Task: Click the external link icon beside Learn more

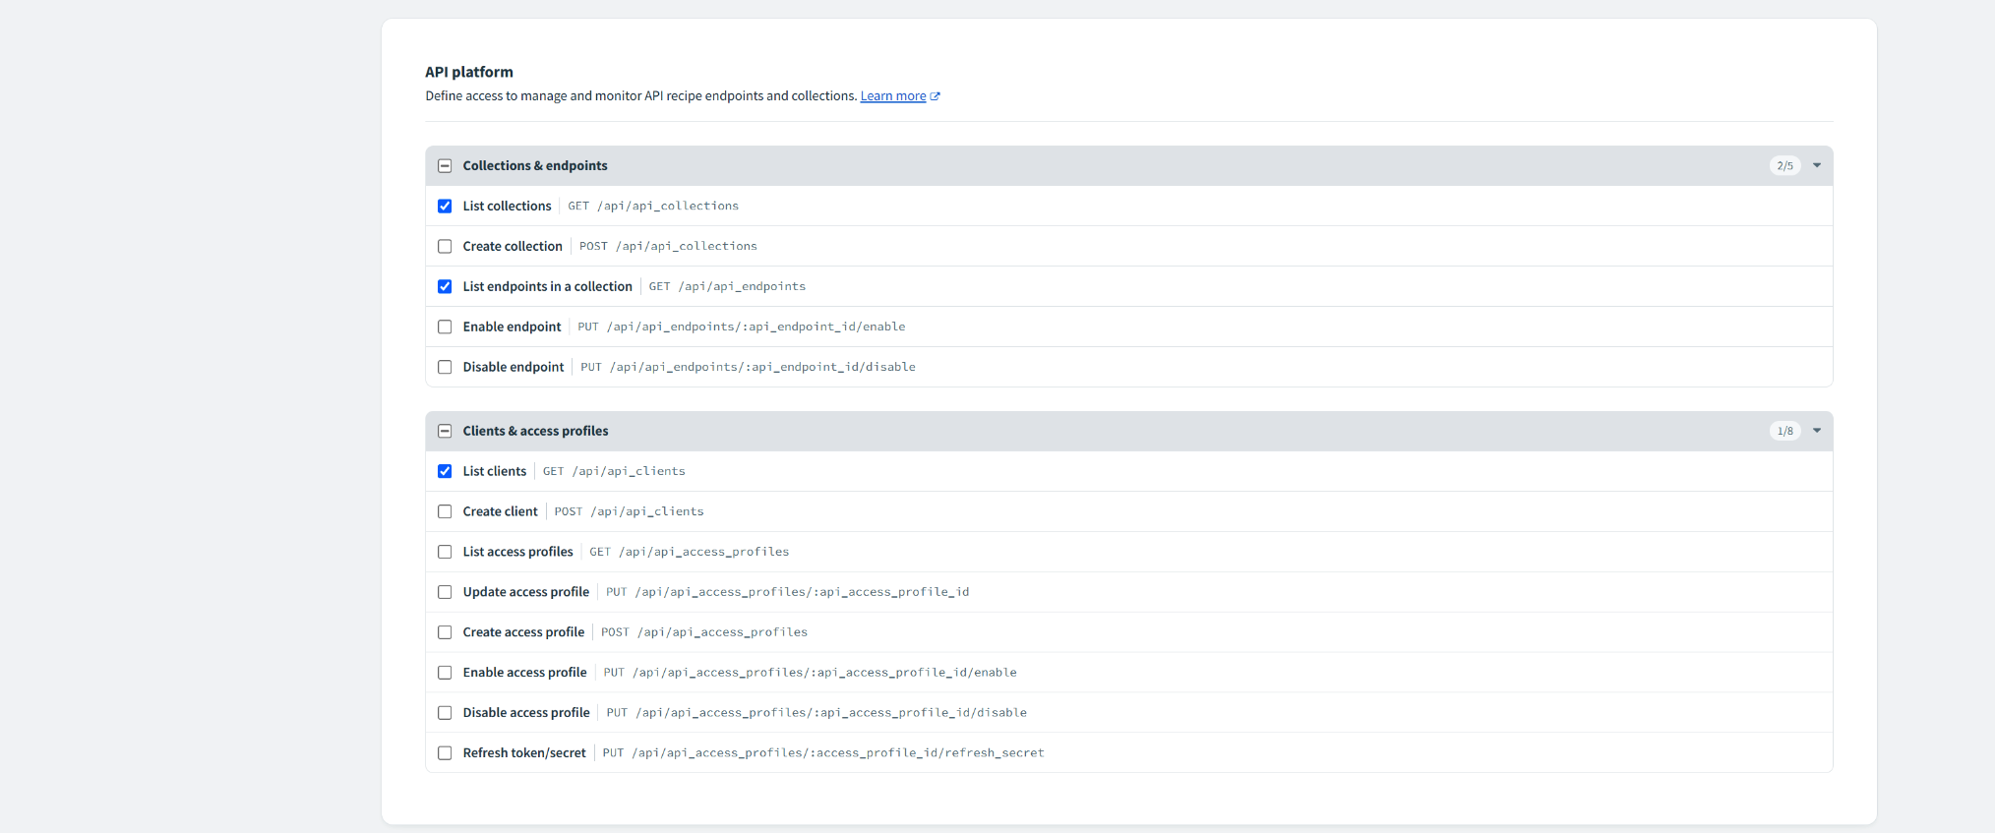Action: pyautogui.click(x=936, y=96)
